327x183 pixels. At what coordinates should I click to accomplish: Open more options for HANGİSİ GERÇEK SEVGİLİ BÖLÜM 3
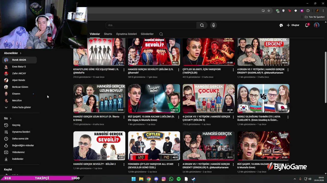pyautogui.click(x=179, y=70)
